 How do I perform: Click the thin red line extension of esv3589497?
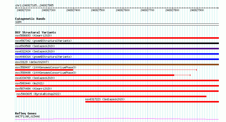[135, 70]
